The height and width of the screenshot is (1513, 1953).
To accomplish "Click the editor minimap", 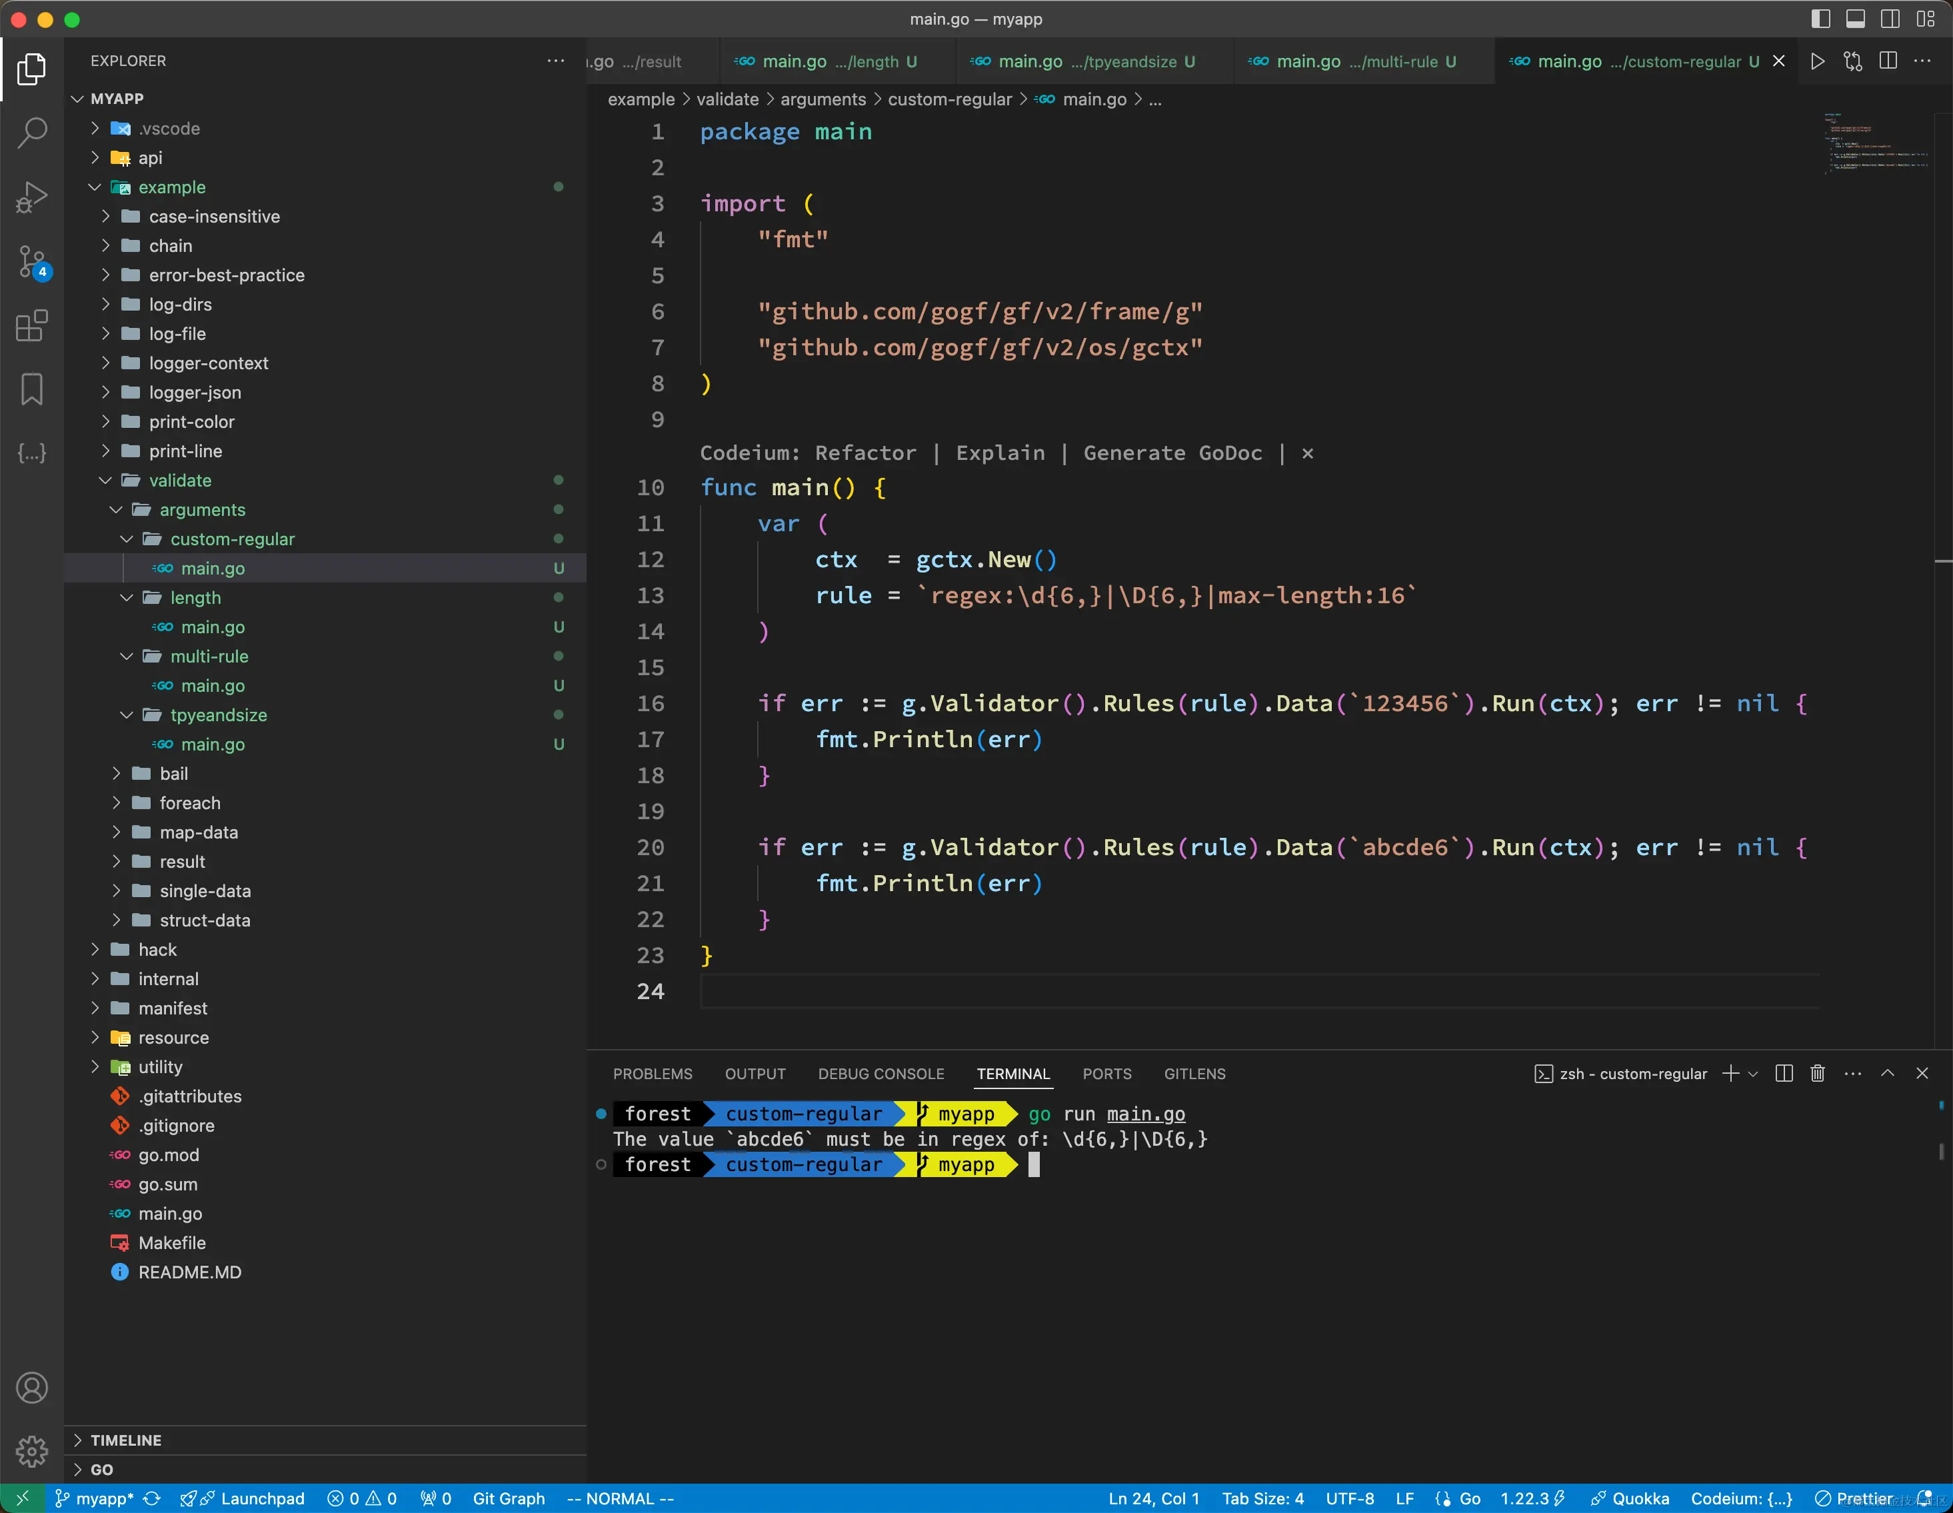I will point(1875,143).
